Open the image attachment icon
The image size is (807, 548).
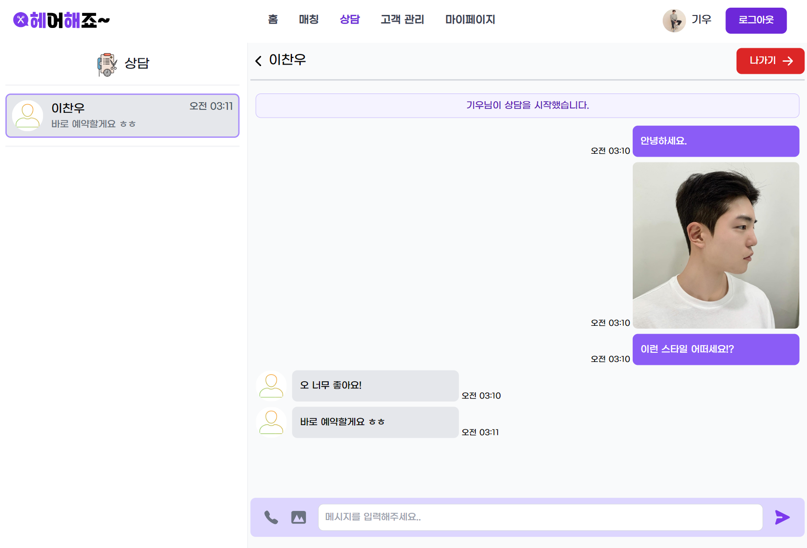(x=298, y=517)
